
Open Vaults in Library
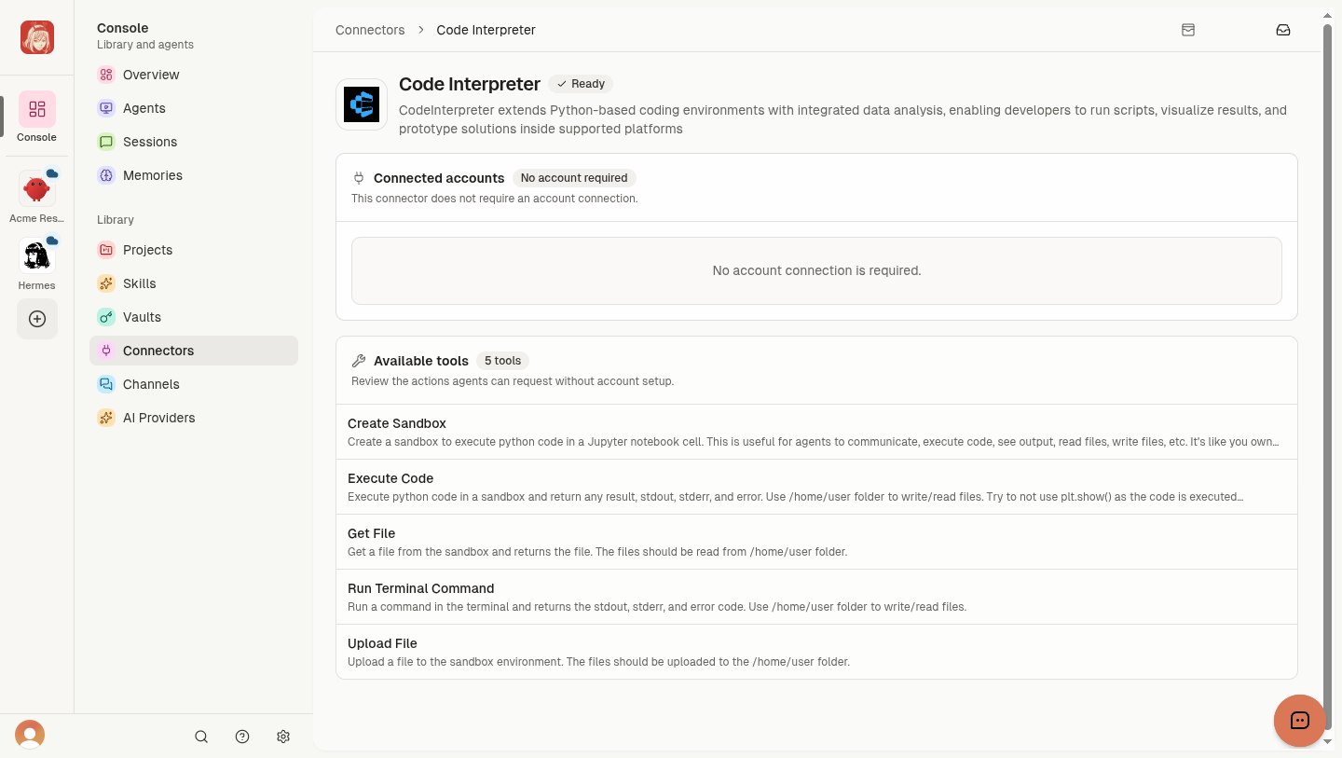coord(194,317)
